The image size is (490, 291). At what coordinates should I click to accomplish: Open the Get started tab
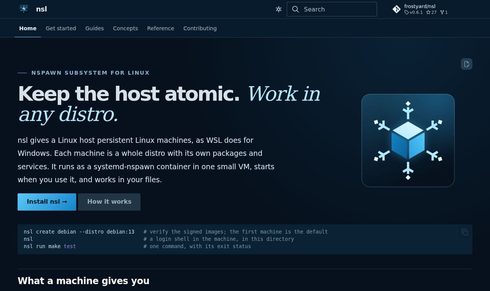pos(61,28)
